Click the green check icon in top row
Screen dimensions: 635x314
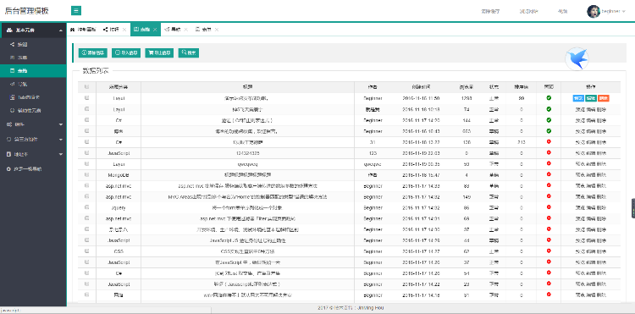tap(549, 98)
